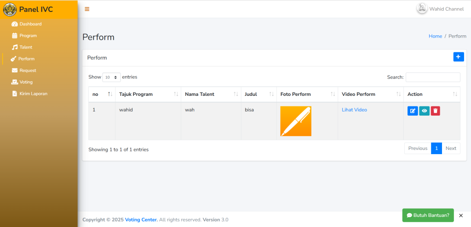Click into the Search input field
Image resolution: width=471 pixels, height=227 pixels.
(432, 77)
